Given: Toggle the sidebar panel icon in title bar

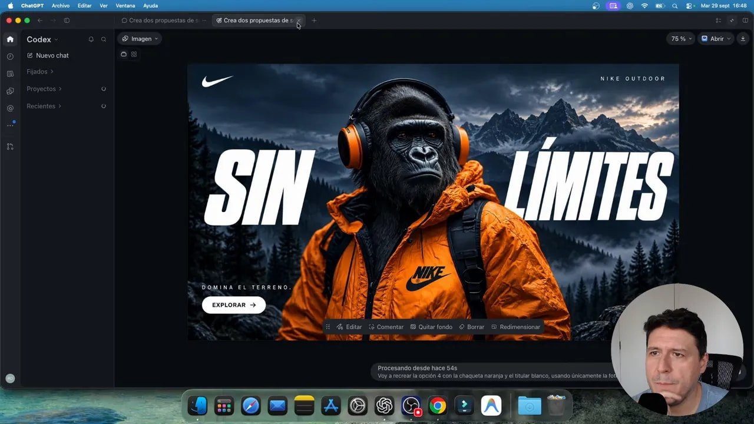Looking at the screenshot, I should tap(67, 20).
